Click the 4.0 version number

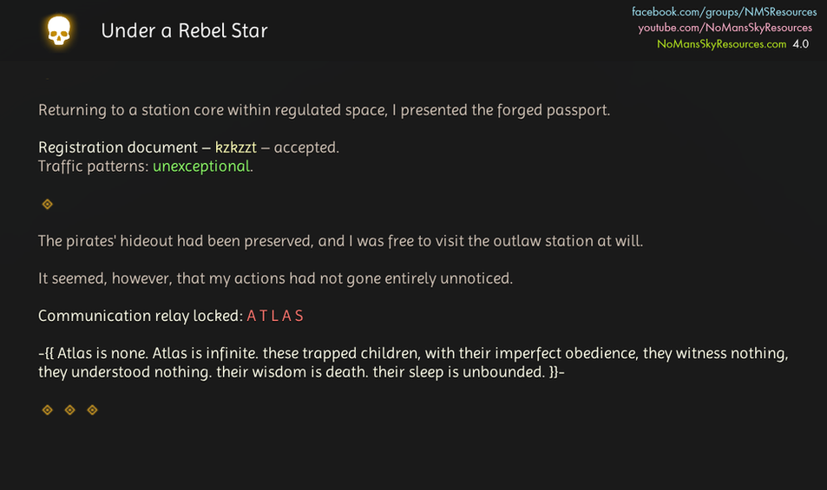tap(800, 43)
